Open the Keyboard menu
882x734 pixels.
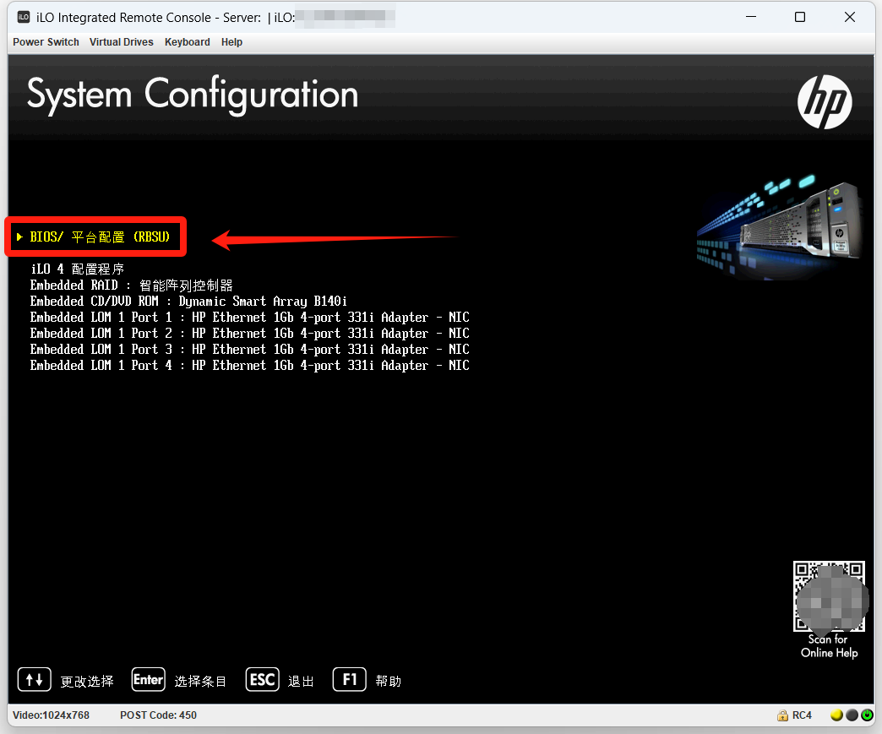(188, 42)
